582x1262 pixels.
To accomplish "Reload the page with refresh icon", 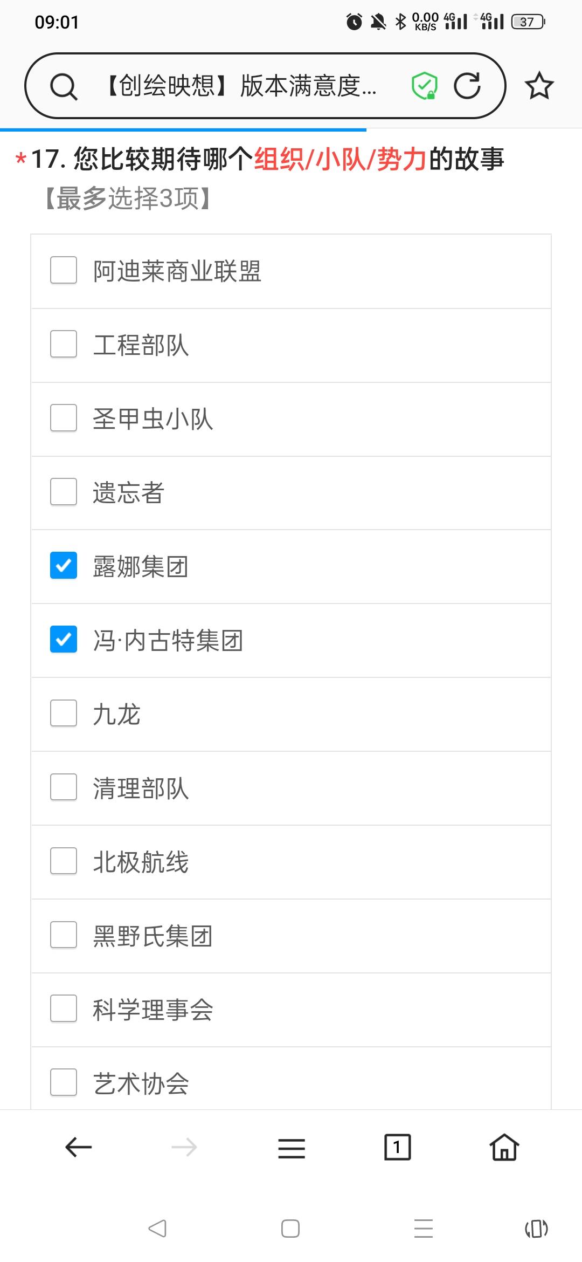I will click(x=467, y=86).
